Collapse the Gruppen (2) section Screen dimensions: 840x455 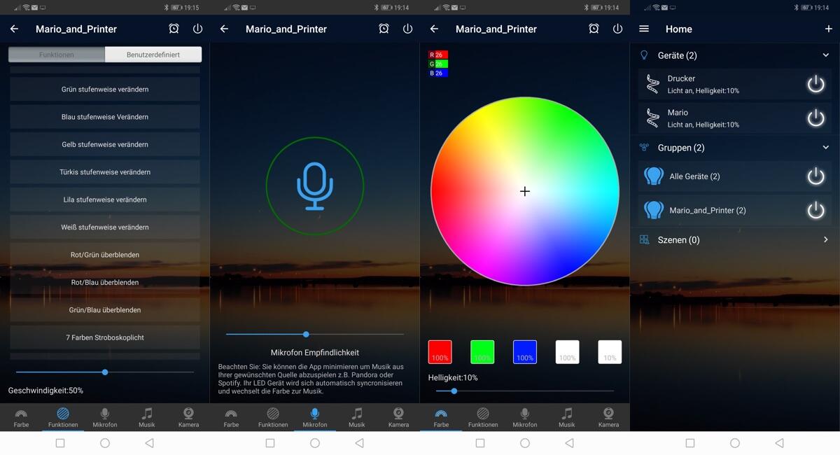tap(826, 148)
